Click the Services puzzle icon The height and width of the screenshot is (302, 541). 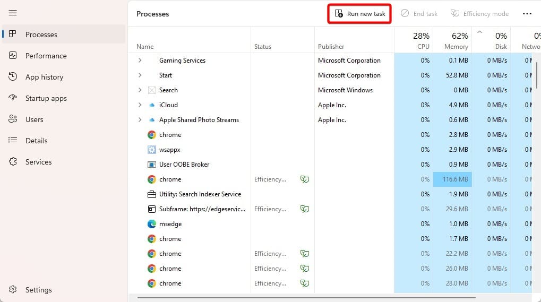point(13,162)
